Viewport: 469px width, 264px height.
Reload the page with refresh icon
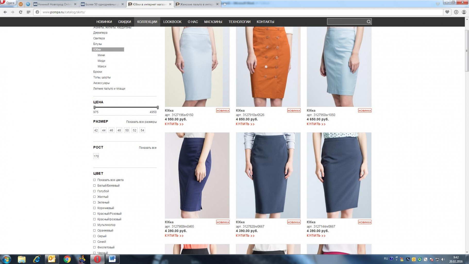tap(21, 12)
